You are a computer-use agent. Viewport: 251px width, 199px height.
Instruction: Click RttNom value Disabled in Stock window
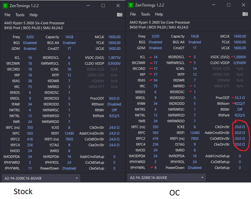tap(114, 104)
